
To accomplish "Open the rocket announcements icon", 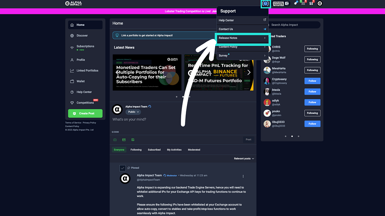I will tap(296, 3).
